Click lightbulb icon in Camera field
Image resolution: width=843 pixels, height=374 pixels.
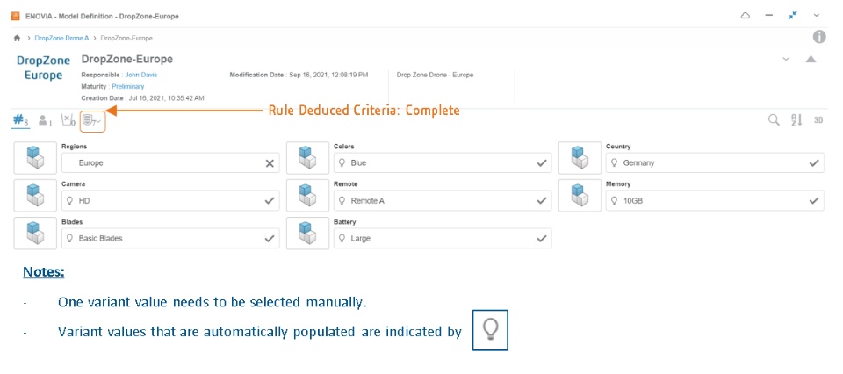(69, 200)
